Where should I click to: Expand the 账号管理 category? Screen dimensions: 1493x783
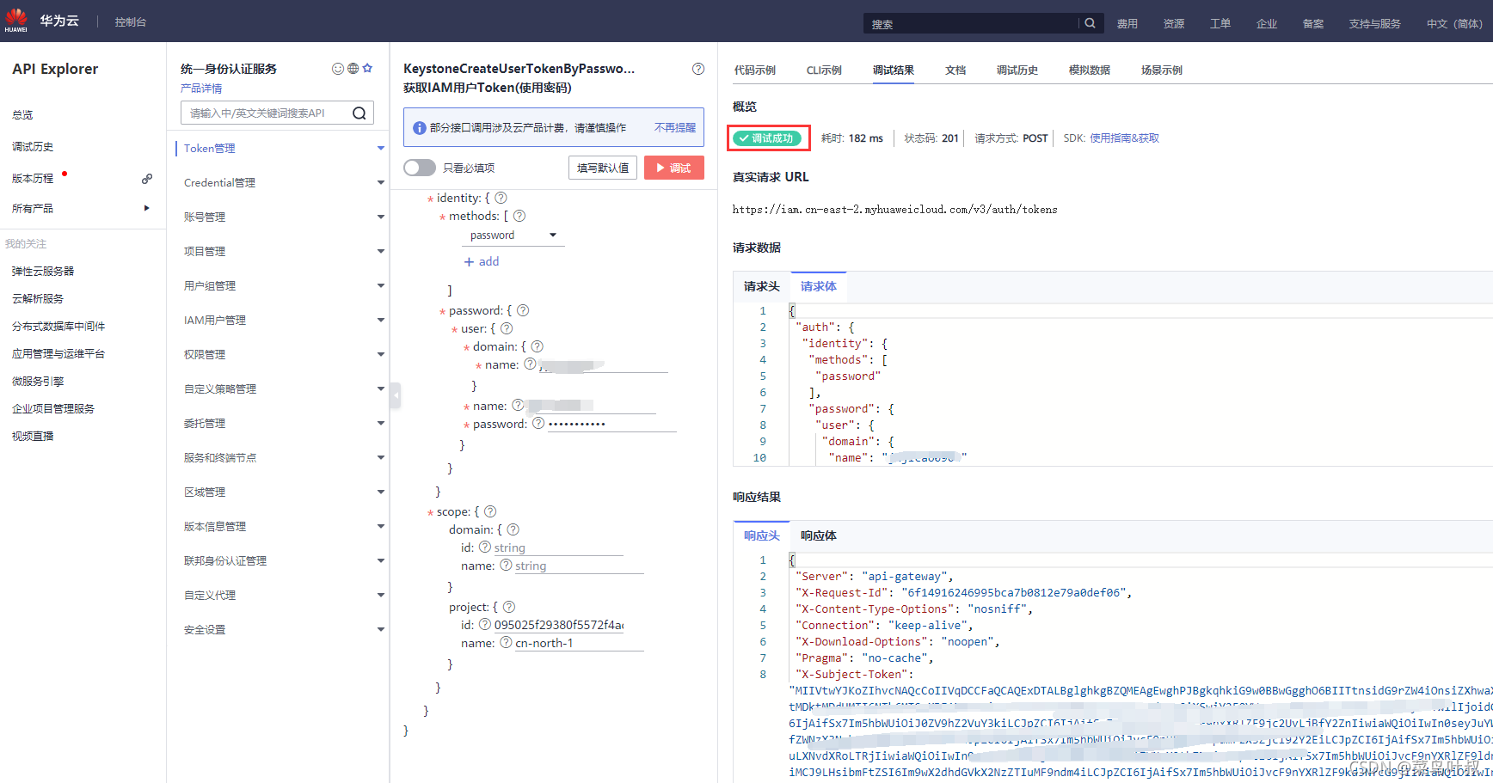point(380,217)
